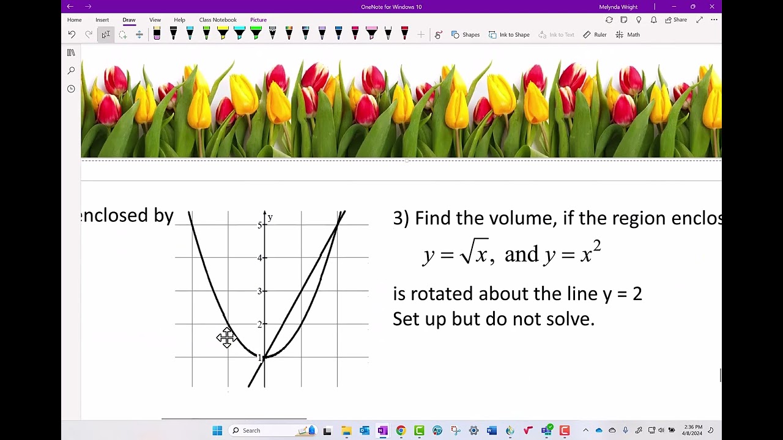This screenshot has width=783, height=440.
Task: Open the Shapes gallery
Action: tap(466, 35)
